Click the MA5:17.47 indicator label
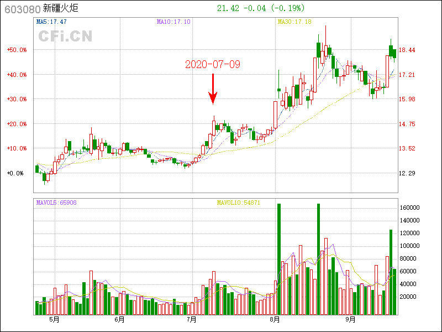442x332 pixels. coord(51,22)
